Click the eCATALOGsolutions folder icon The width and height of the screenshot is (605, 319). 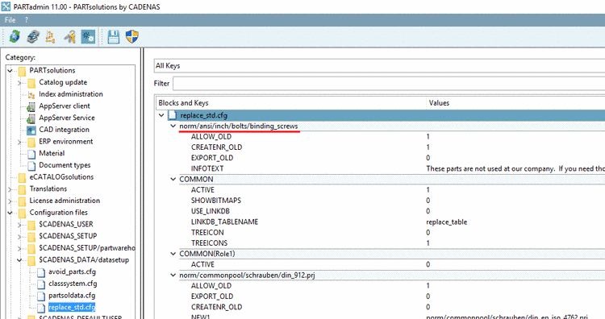(x=23, y=177)
